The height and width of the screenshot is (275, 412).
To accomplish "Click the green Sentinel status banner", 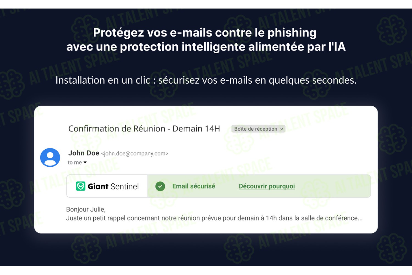I will click(259, 186).
